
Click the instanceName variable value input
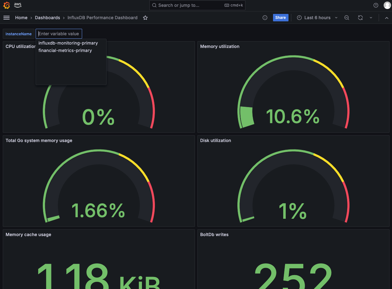click(x=59, y=34)
